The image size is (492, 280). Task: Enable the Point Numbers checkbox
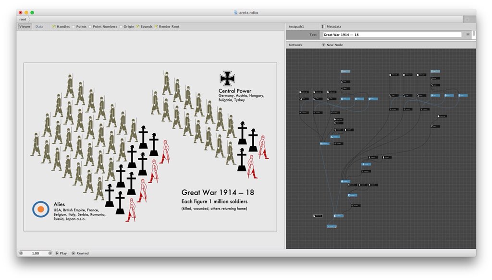(x=90, y=27)
